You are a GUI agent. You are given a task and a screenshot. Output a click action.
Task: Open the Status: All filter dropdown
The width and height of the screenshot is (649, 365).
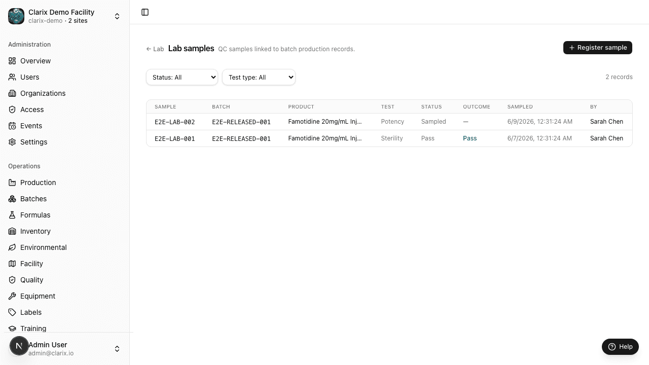pyautogui.click(x=182, y=77)
